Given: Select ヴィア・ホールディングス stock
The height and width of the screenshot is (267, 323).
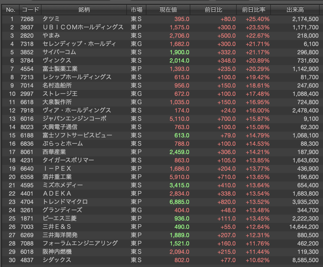Looking at the screenshot, I should click(x=77, y=110).
